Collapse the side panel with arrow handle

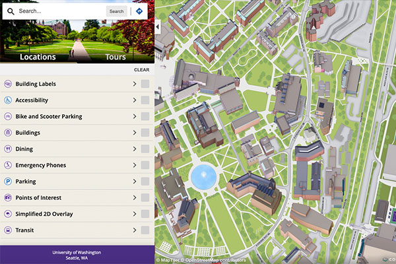(x=158, y=26)
